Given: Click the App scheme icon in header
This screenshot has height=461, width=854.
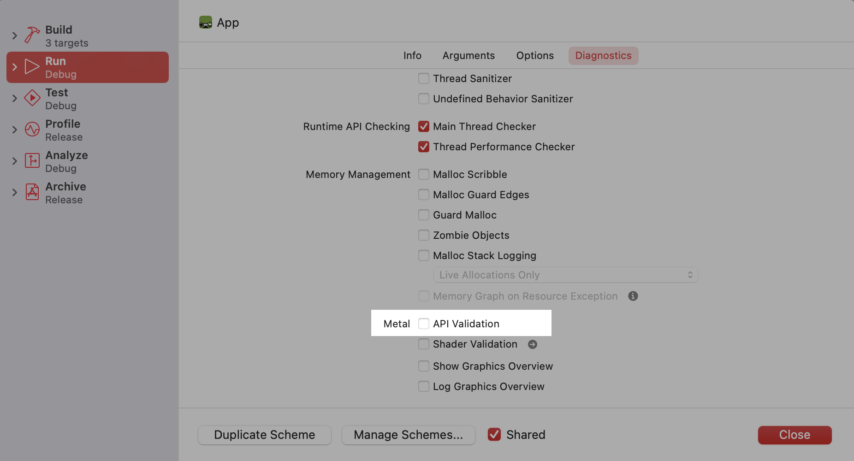Looking at the screenshot, I should (206, 23).
